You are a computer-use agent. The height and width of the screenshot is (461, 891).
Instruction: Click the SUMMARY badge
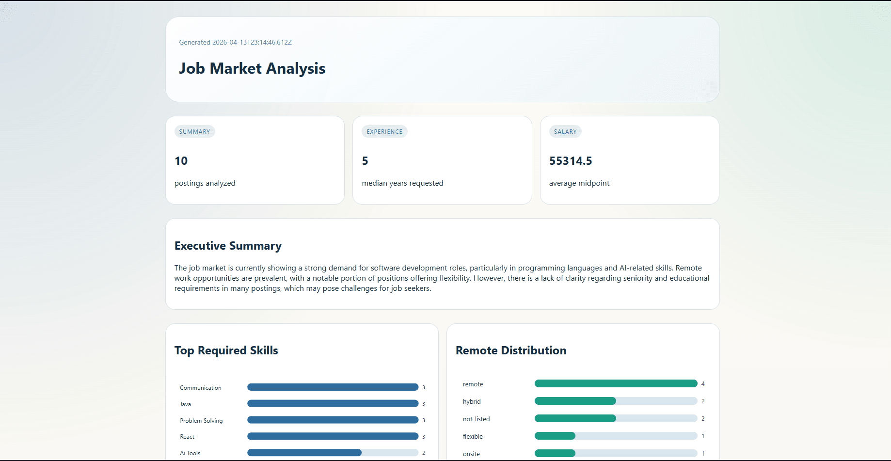(x=194, y=131)
